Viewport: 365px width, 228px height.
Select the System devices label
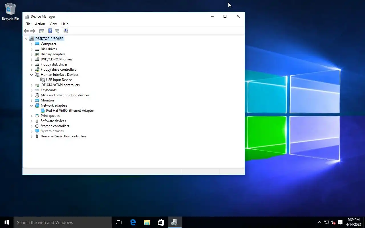(52, 131)
